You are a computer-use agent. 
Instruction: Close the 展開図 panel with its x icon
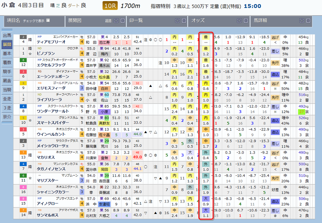(123, 20)
